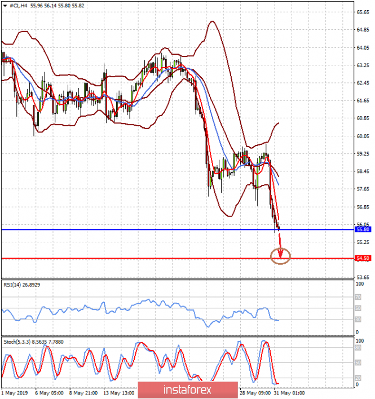375x399 pixels.
Task: Click the RSI 30 level marker
Action: tap(358, 320)
